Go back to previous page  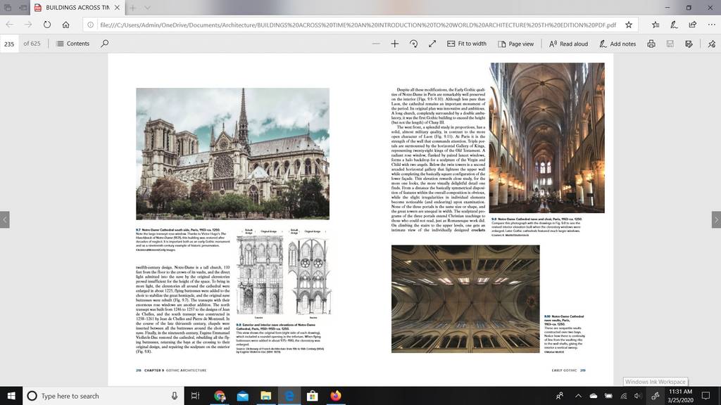(10, 25)
